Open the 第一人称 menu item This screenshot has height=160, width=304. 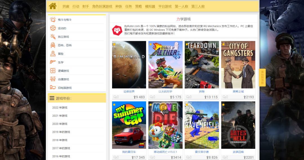coord(182,6)
